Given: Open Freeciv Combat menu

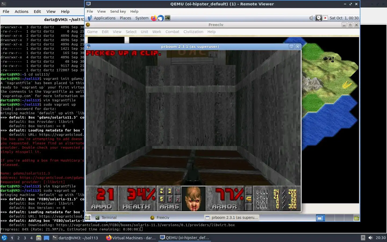Looking at the screenshot, I should [172, 32].
